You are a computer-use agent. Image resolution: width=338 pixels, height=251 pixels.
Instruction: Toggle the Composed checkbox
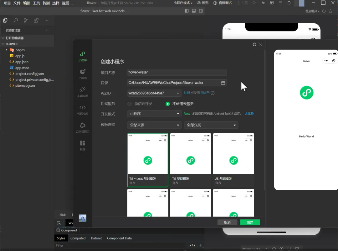[58, 230]
